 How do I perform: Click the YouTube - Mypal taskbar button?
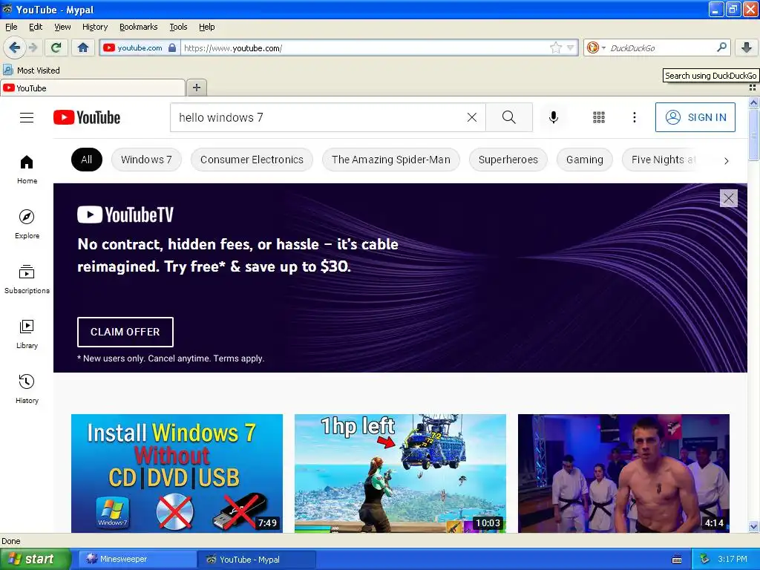pos(257,560)
